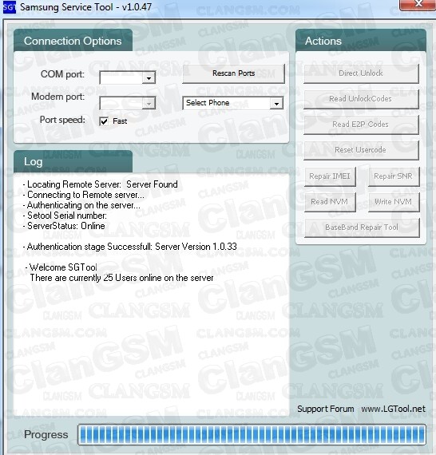Click log line 'Authentication stage Successfull'

(129, 247)
